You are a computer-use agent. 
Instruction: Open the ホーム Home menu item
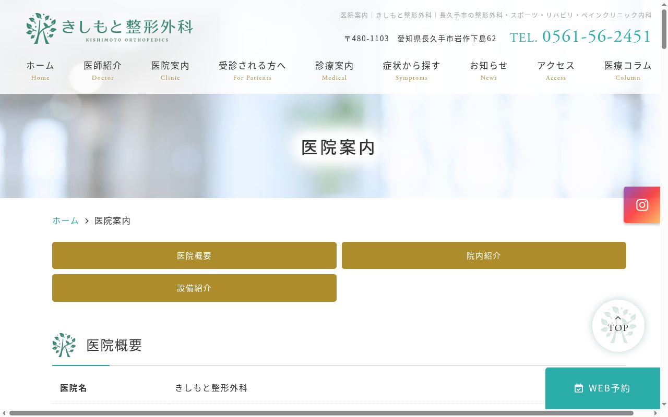click(40, 70)
